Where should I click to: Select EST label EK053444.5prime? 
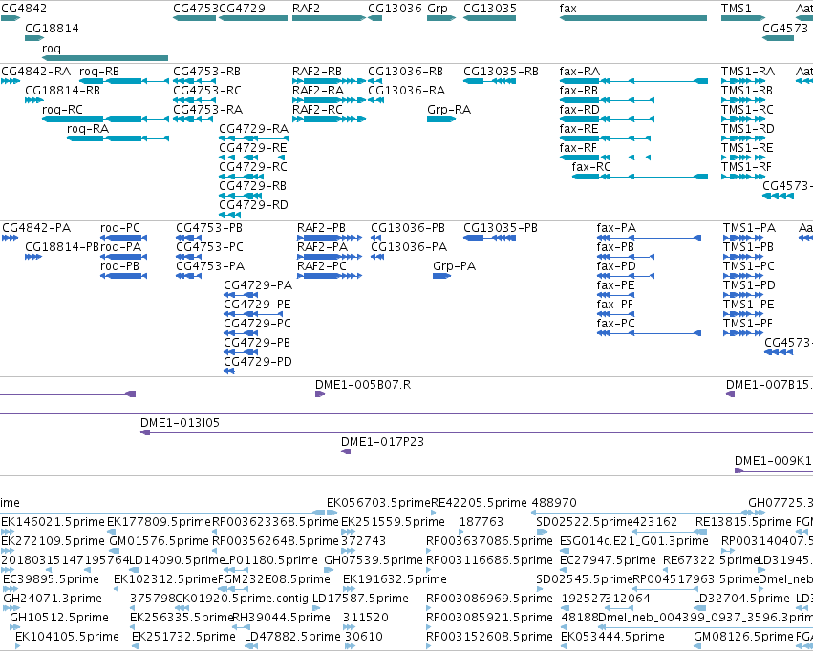(613, 637)
